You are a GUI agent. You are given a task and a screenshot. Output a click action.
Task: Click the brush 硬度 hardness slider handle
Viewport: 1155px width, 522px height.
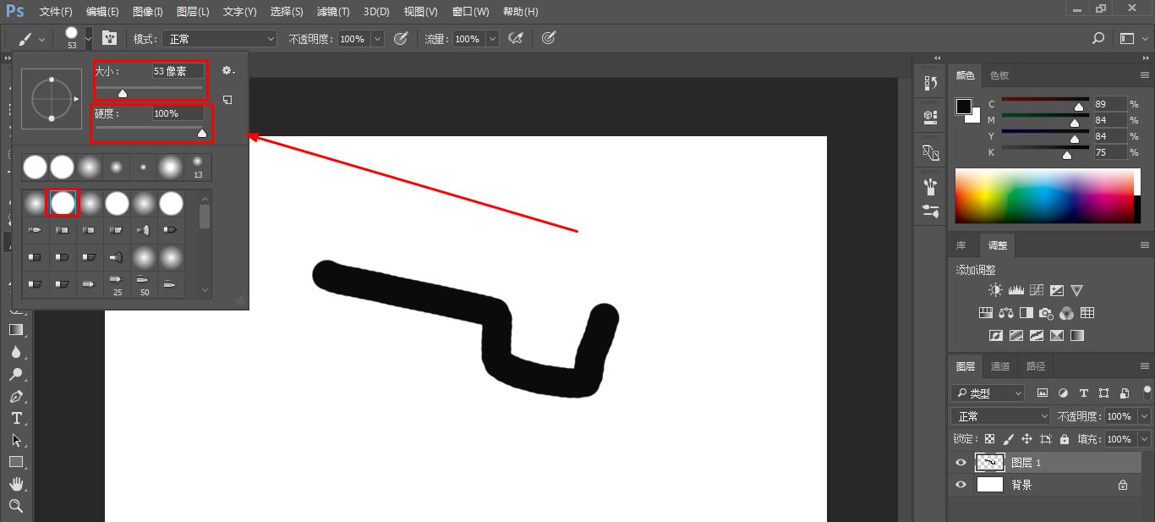pyautogui.click(x=202, y=133)
